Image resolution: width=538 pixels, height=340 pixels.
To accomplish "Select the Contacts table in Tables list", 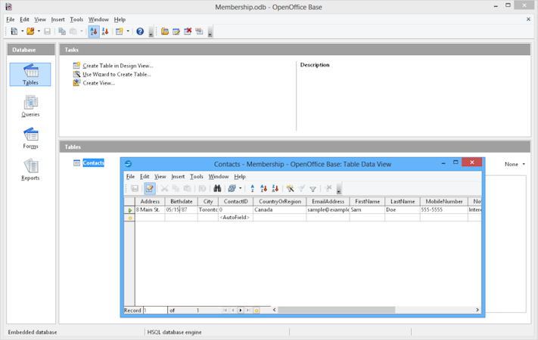I will coord(93,162).
